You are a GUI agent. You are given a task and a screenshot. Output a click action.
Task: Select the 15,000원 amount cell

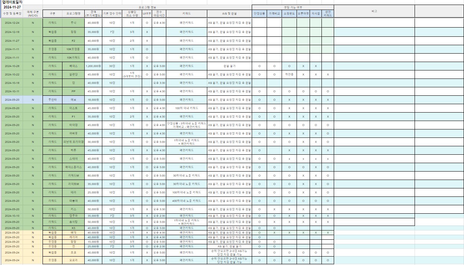click(x=93, y=242)
